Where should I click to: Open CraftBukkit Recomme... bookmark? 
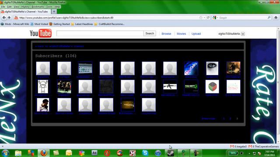click(x=109, y=24)
